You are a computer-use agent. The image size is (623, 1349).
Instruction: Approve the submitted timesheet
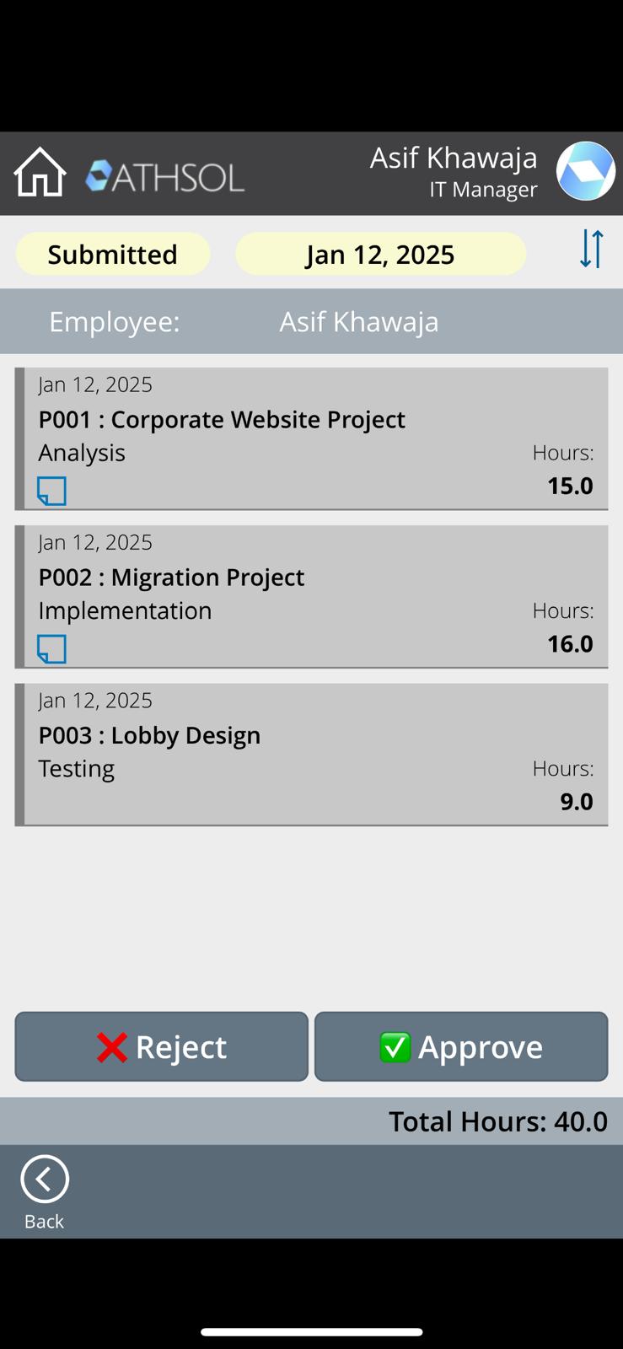click(x=461, y=1046)
